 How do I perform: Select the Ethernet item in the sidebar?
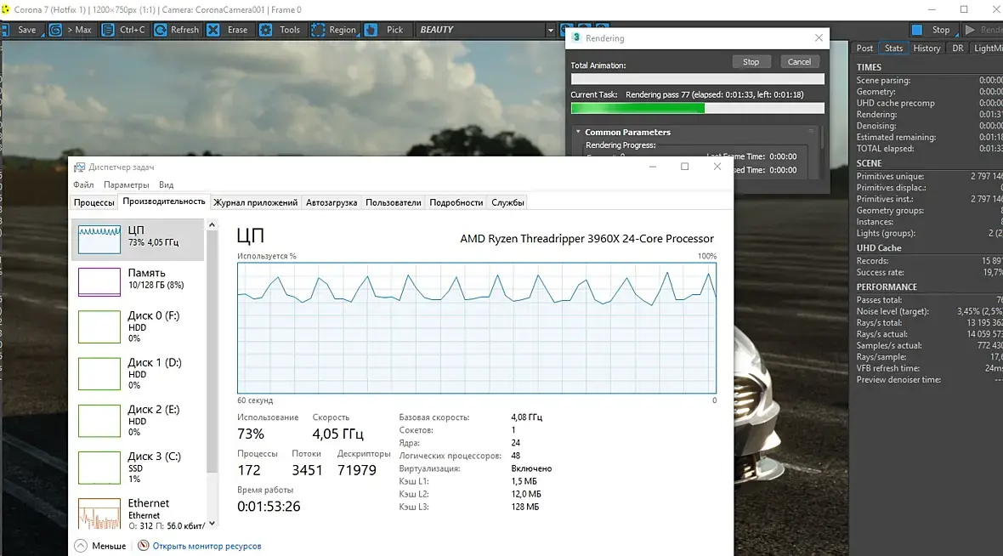point(138,513)
